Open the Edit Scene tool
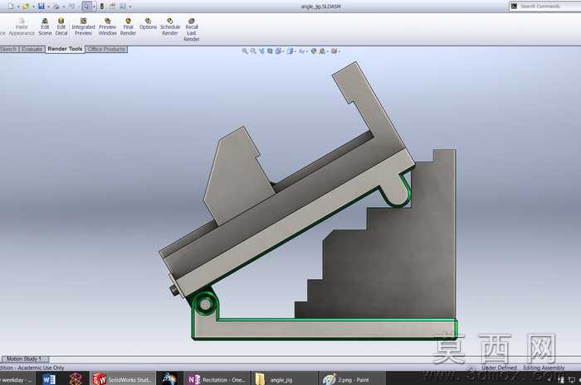This screenshot has height=385, width=581. point(45,27)
